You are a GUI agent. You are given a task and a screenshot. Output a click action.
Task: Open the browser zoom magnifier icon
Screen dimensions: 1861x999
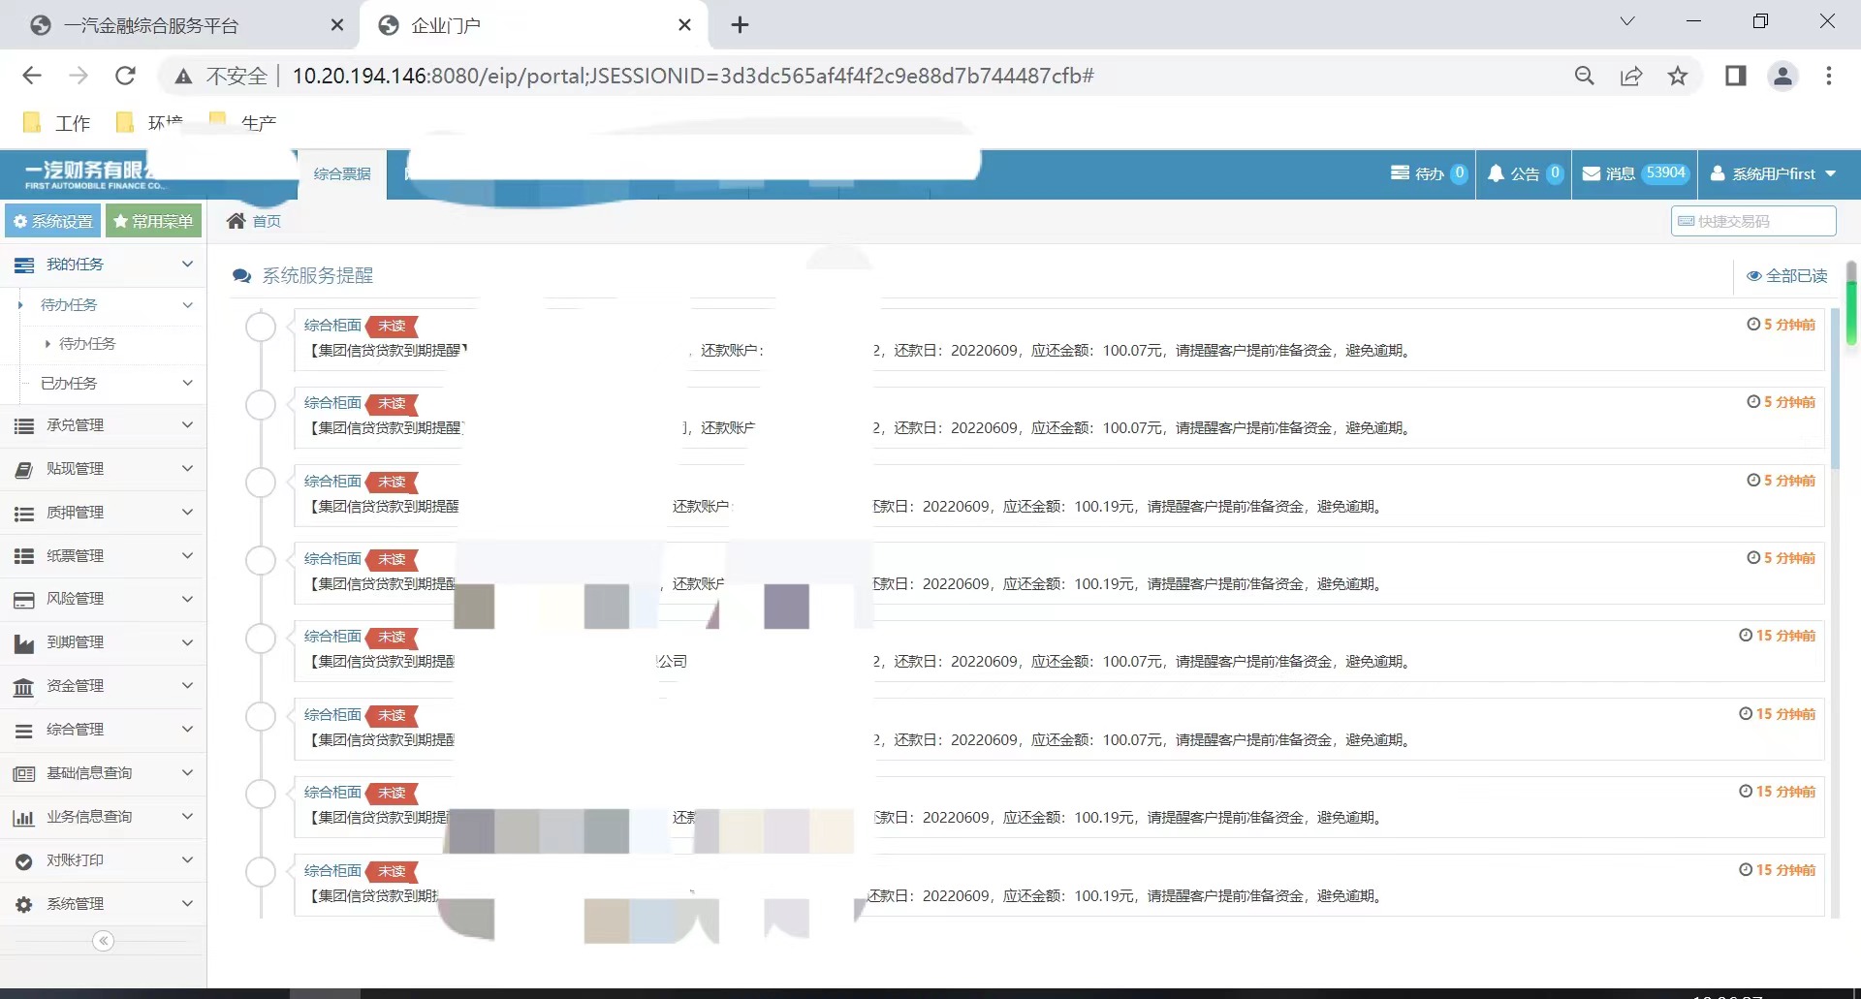tap(1585, 76)
